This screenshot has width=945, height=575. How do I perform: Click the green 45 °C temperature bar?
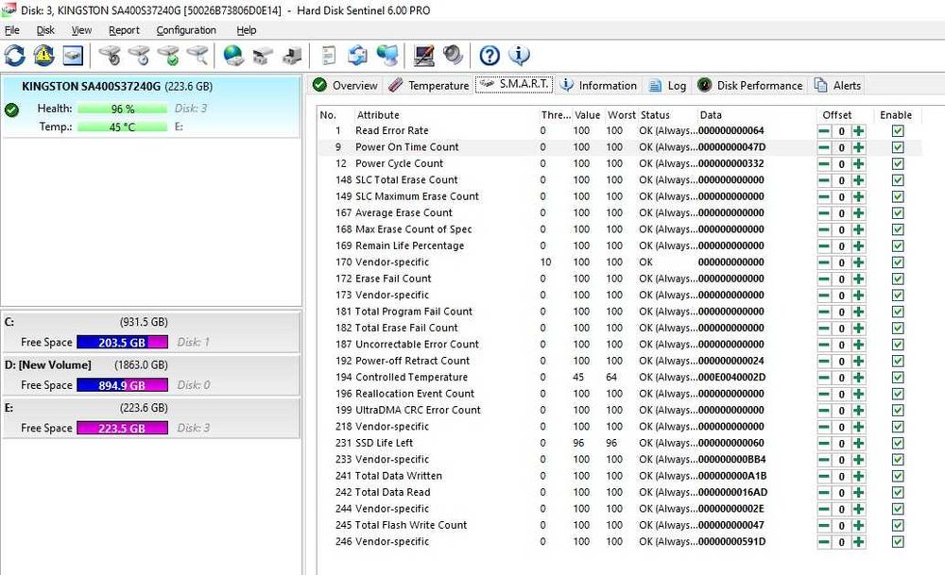[122, 127]
